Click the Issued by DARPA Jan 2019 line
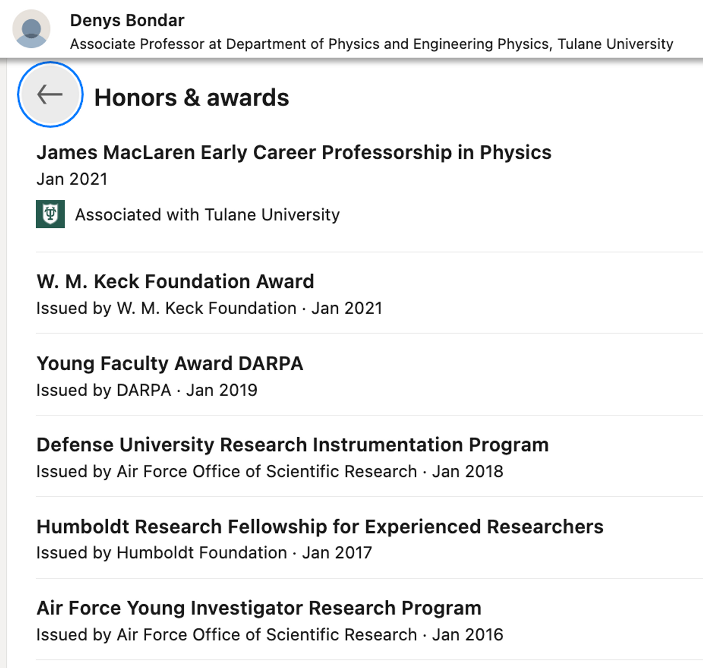 [x=147, y=390]
